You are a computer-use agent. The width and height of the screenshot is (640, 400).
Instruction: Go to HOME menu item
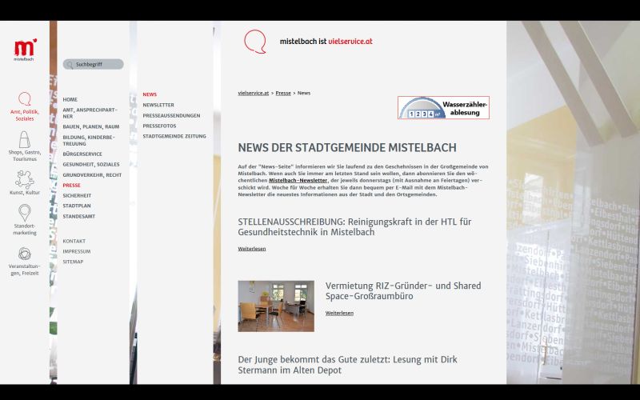click(70, 99)
